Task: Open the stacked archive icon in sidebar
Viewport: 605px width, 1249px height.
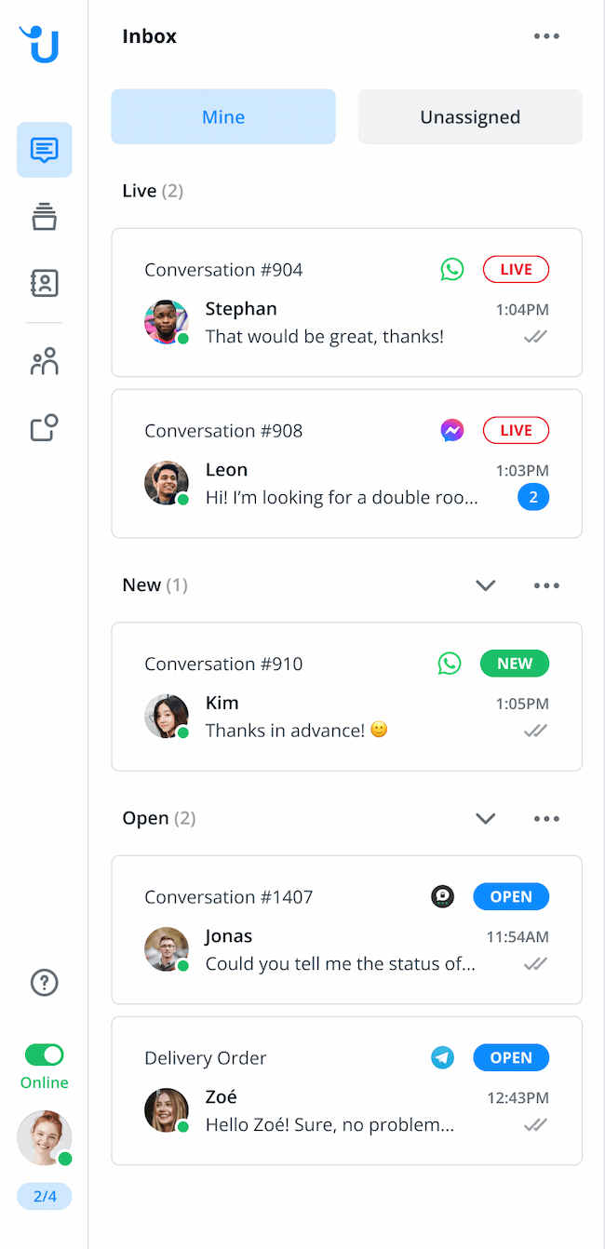Action: tap(44, 217)
